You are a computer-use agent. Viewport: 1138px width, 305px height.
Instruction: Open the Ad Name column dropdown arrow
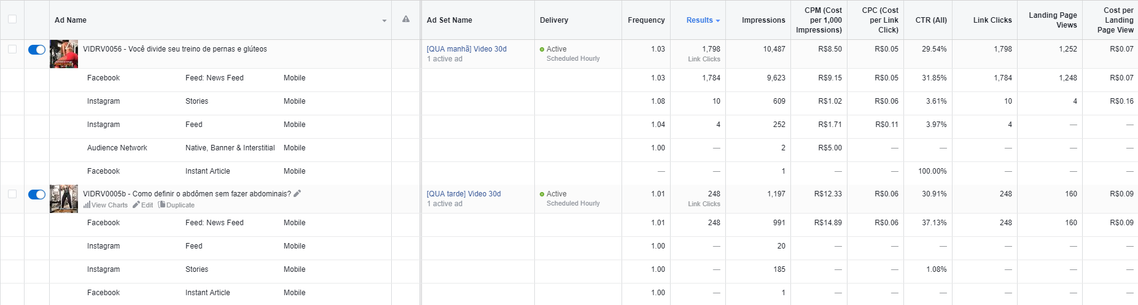coord(384,21)
